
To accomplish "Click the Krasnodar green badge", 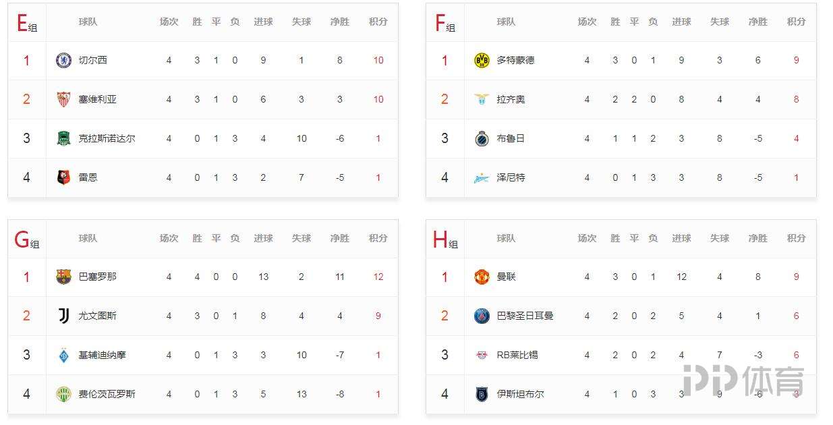I will point(63,139).
